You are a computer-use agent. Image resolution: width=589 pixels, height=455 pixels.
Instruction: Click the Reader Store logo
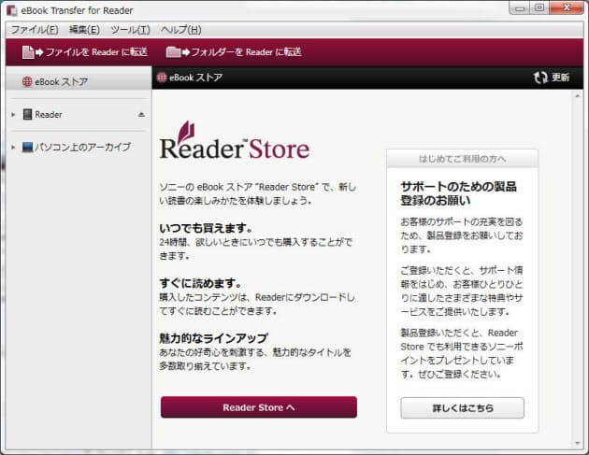tap(234, 141)
